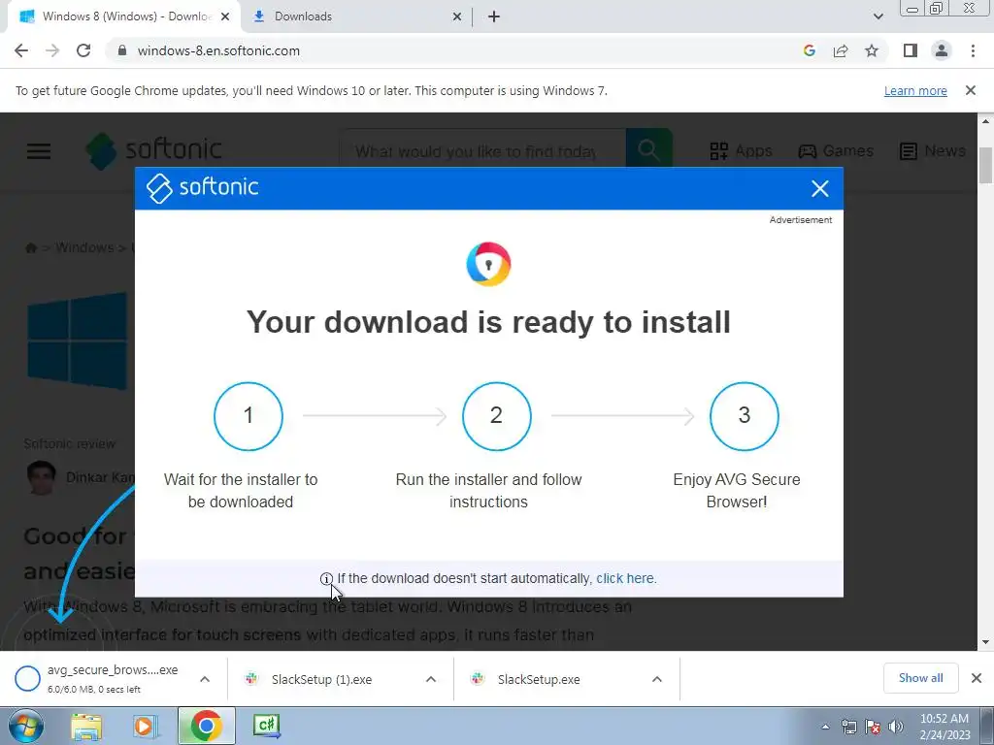
Task: Click the Action Center flag icon
Action: point(873,727)
